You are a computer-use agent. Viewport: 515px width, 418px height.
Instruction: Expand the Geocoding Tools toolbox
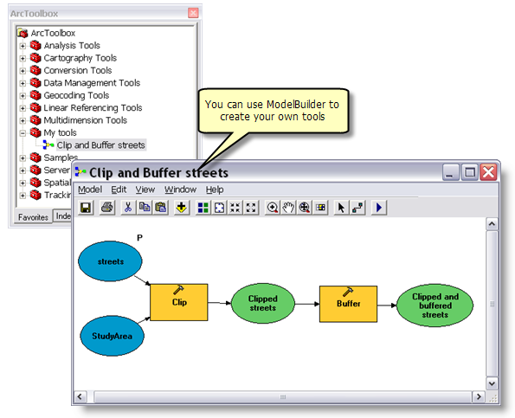tap(23, 96)
